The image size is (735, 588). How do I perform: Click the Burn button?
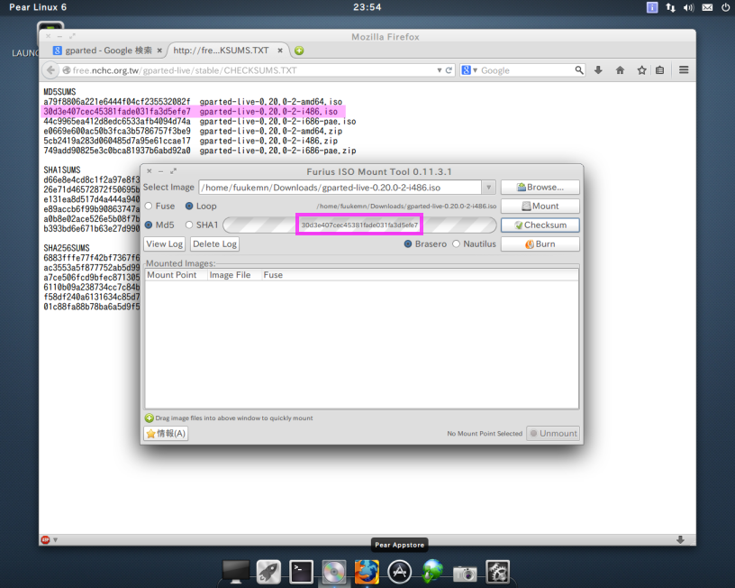540,244
